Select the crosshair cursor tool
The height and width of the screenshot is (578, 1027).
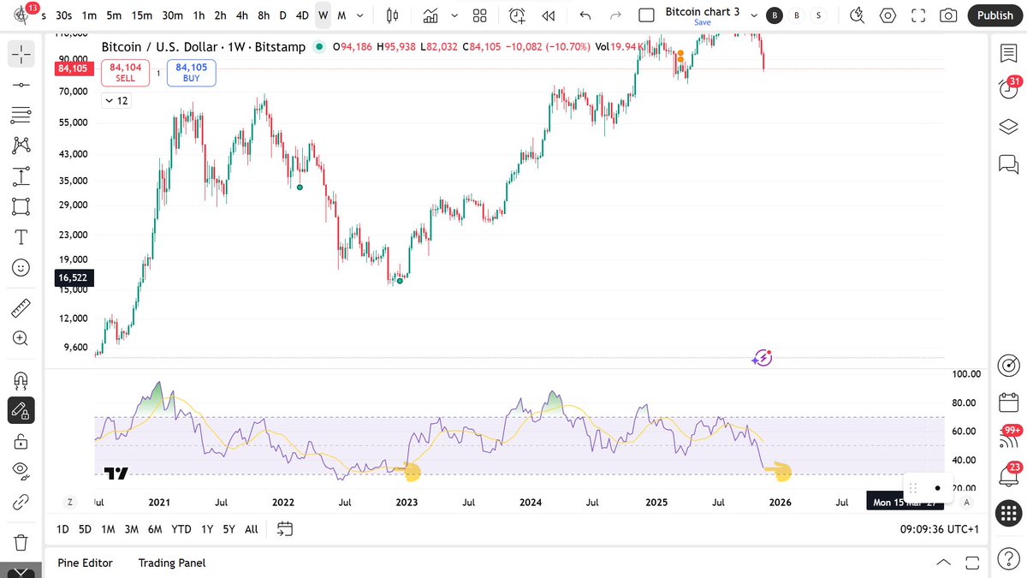click(x=21, y=54)
